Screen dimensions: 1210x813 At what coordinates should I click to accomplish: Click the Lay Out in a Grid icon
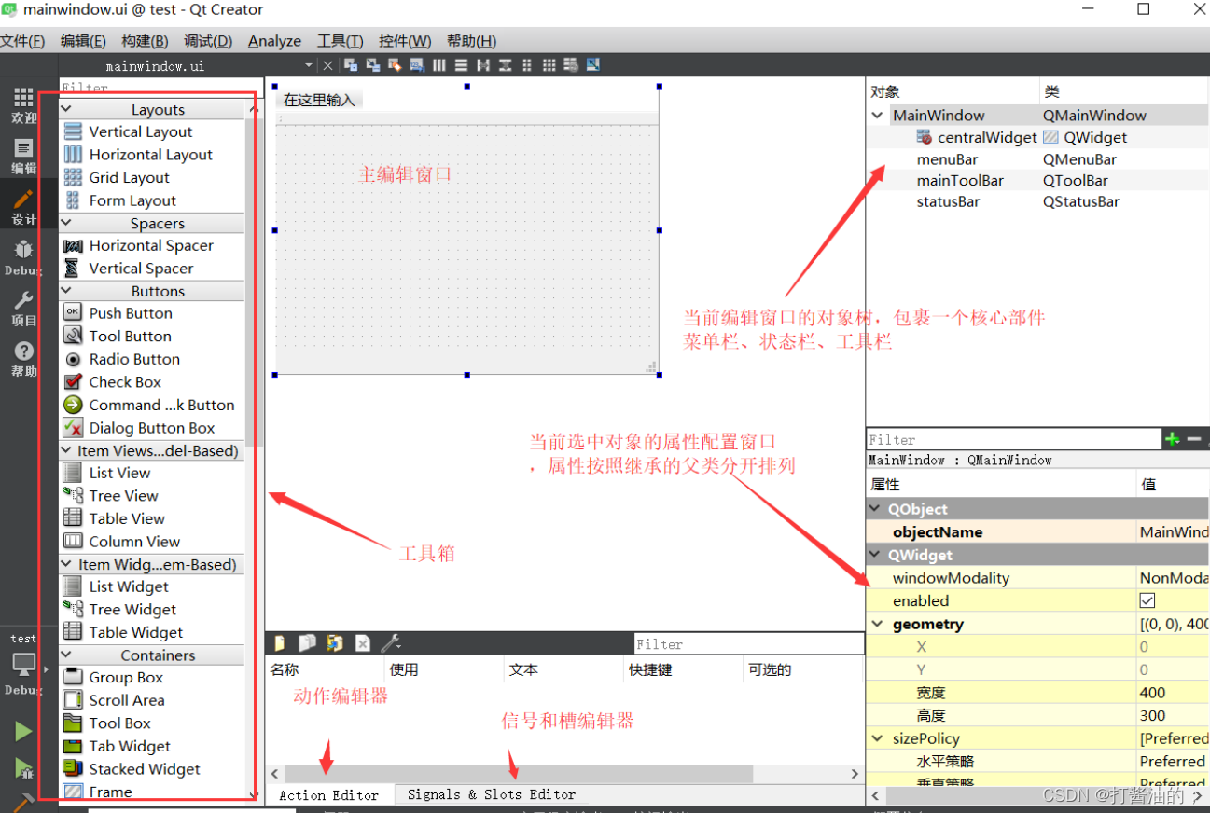(548, 64)
